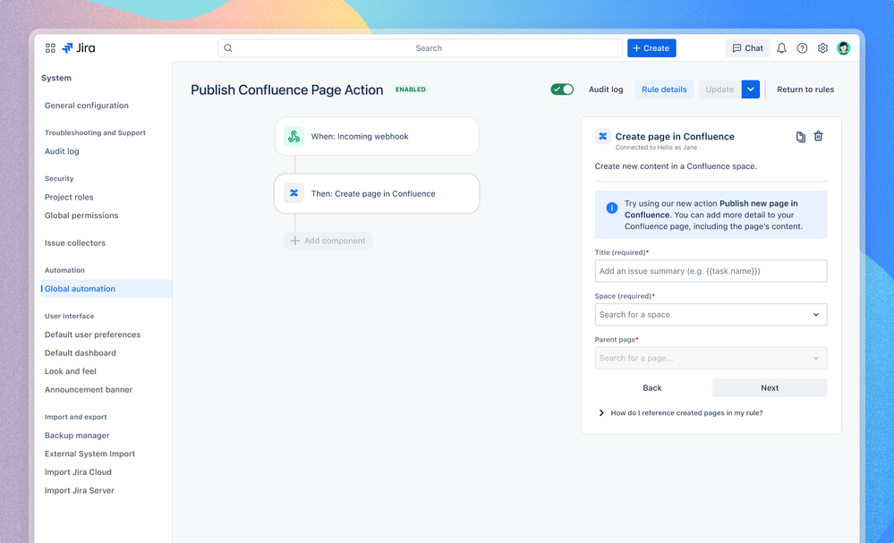Image resolution: width=894 pixels, height=543 pixels.
Task: Click the Create button
Action: tap(651, 48)
